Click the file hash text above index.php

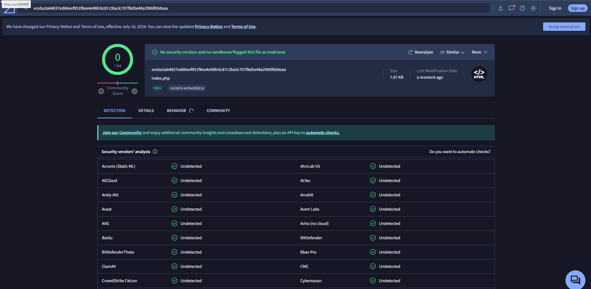(x=219, y=70)
